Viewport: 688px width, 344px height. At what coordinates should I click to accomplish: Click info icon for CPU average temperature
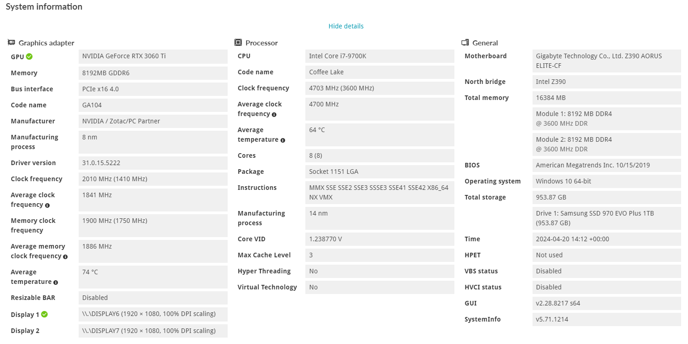[283, 140]
